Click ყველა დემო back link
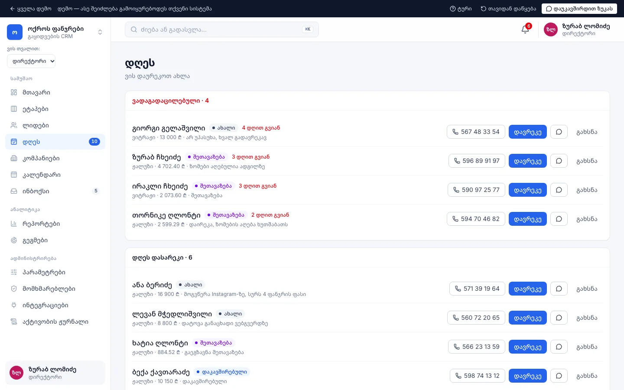 (x=30, y=9)
